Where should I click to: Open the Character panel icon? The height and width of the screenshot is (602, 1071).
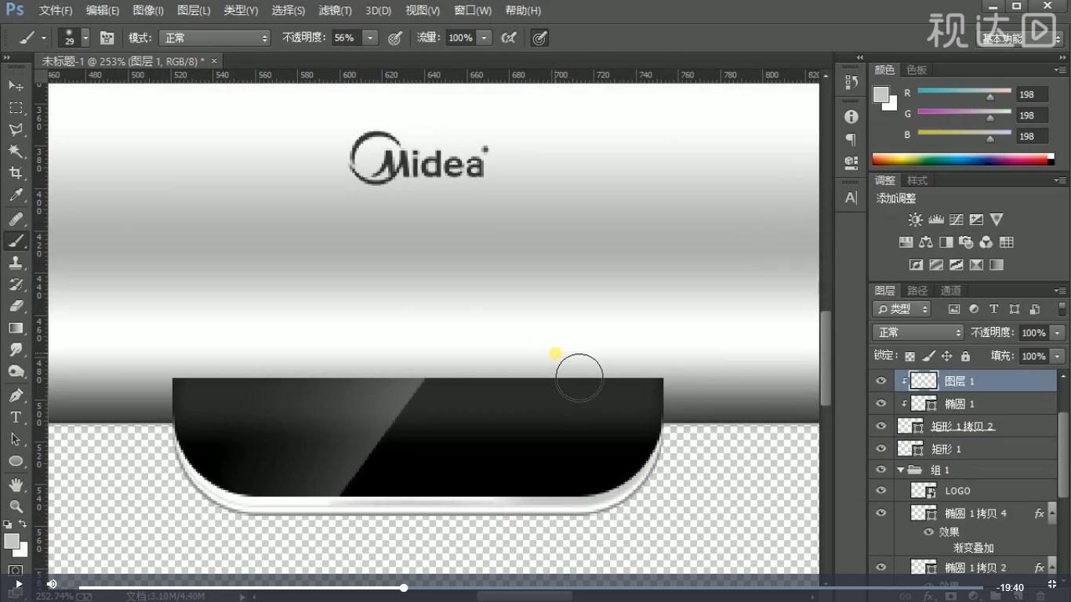click(851, 198)
